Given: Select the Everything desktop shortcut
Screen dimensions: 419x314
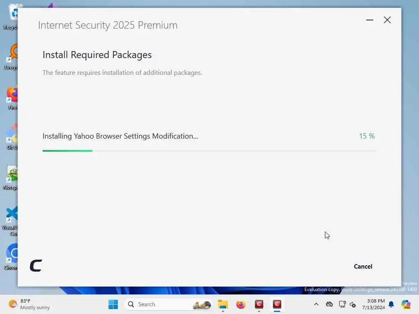Looking at the screenshot, I should [11, 57].
